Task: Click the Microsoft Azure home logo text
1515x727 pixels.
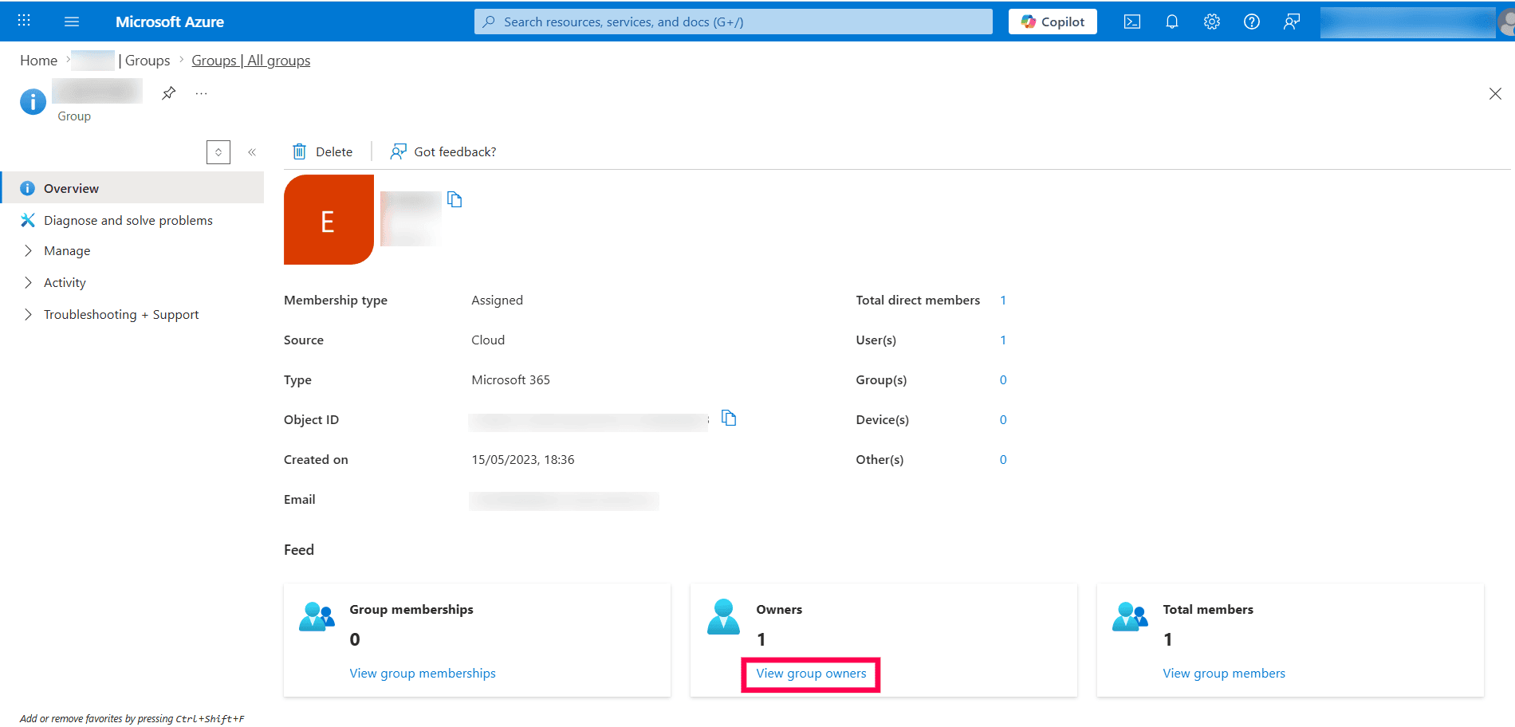Action: pos(170,22)
